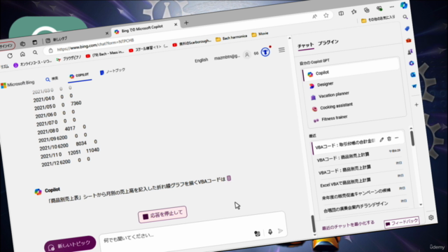Click the user account avatar icon
The image size is (448, 252).
[247, 55]
